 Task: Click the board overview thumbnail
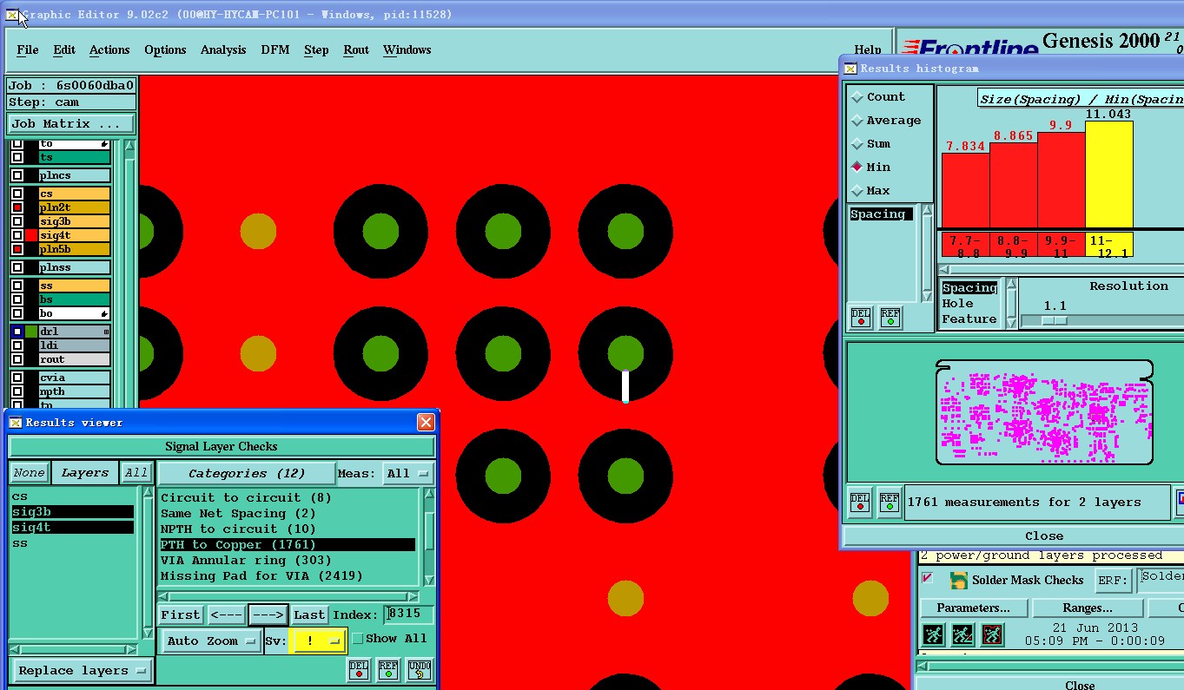pyautogui.click(x=1043, y=412)
